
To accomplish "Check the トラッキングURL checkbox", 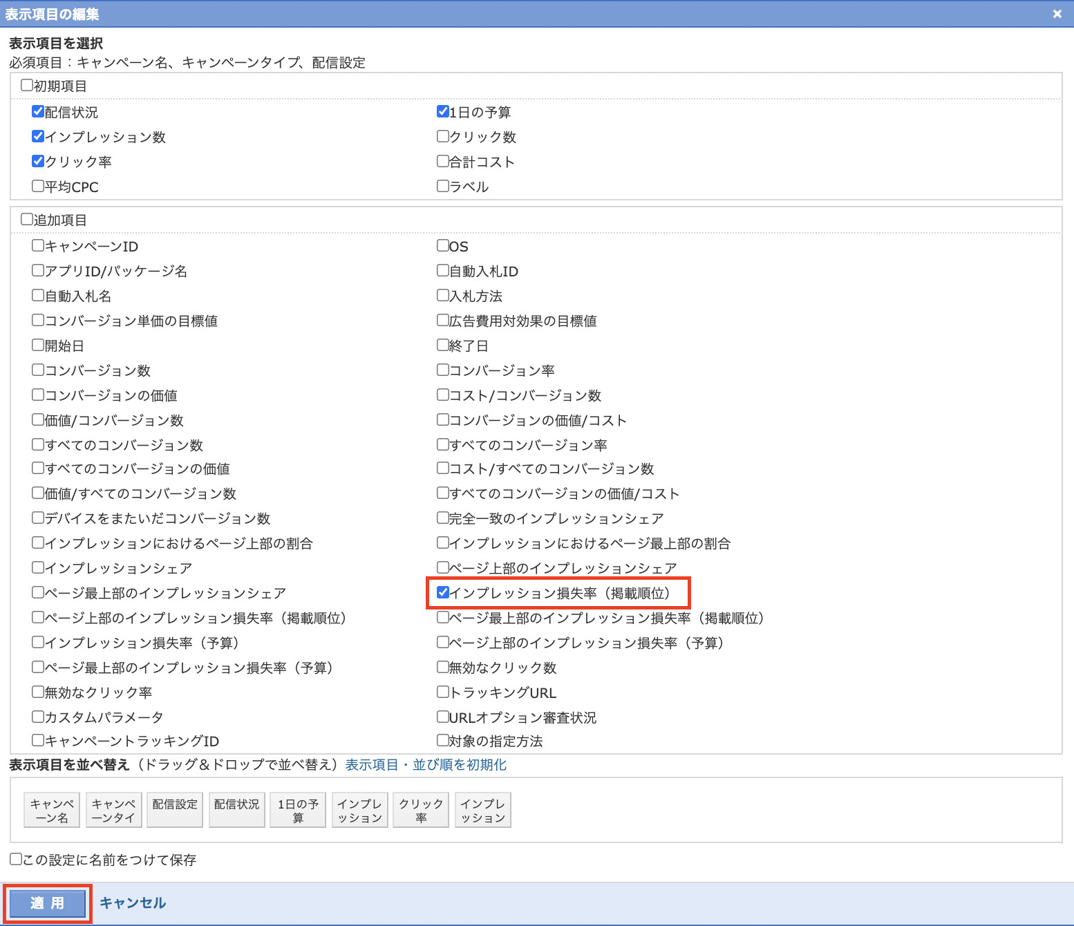I will click(443, 692).
